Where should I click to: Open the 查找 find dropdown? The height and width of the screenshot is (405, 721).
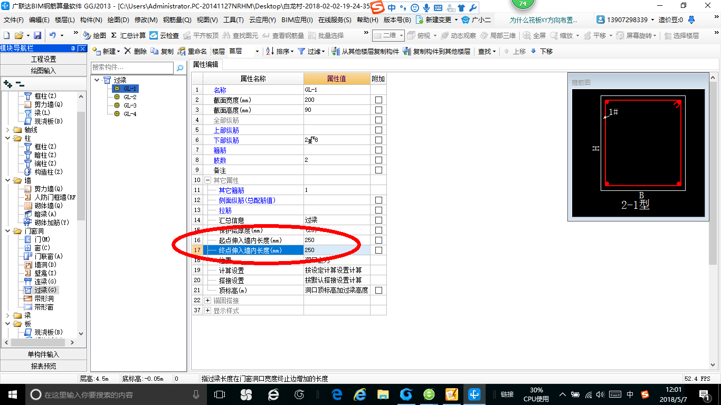click(487, 51)
